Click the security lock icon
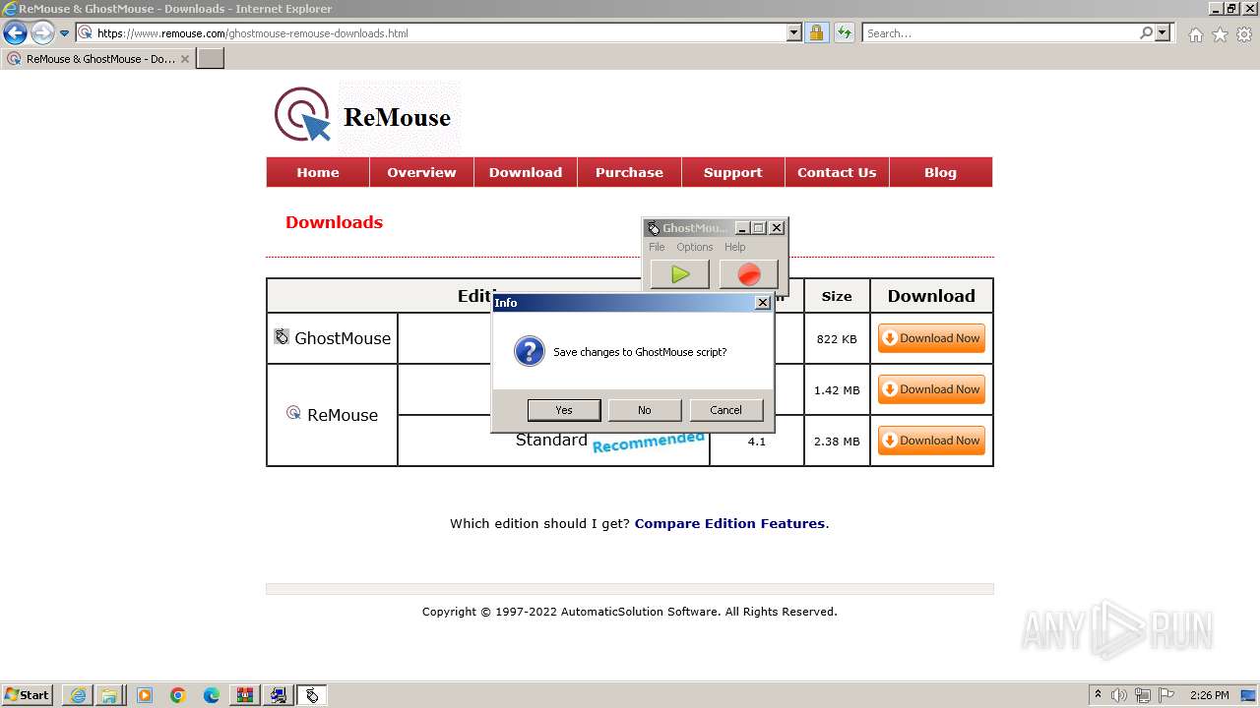This screenshot has height=708, width=1260. (x=816, y=32)
